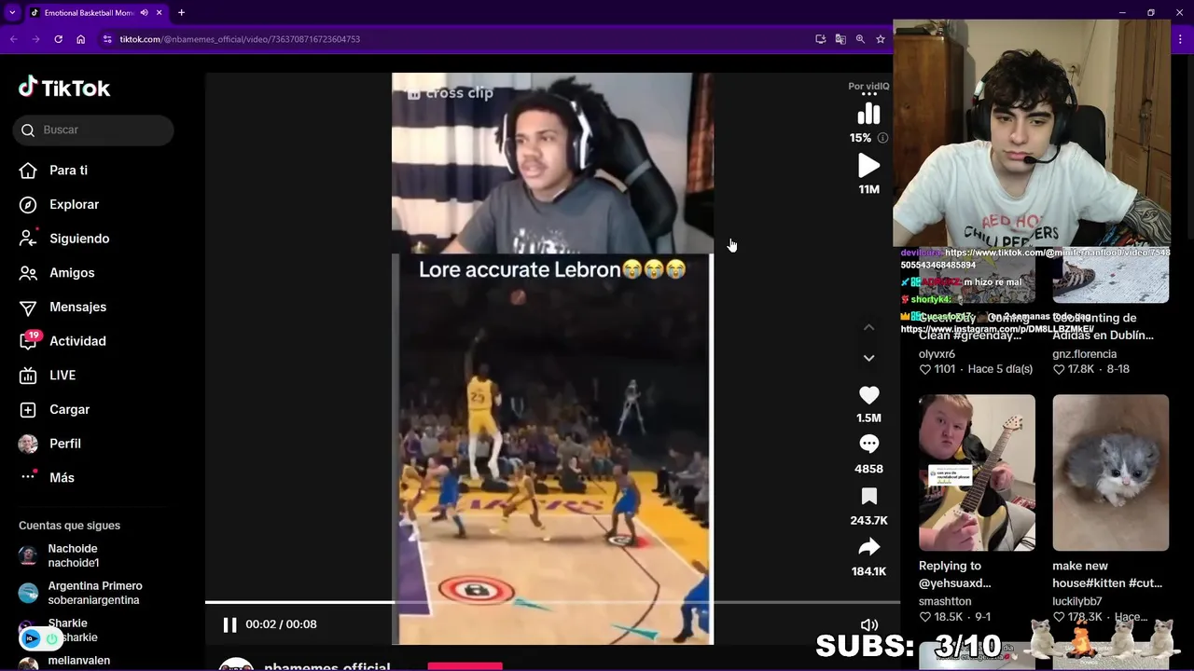Image resolution: width=1194 pixels, height=671 pixels.
Task: Open olyvxr6 profile link
Action: tap(937, 354)
